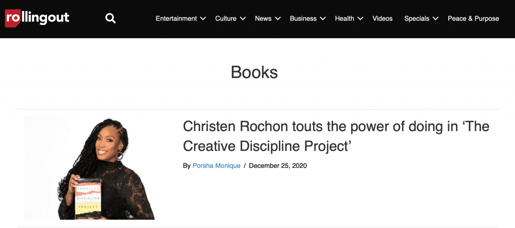Screen dimensions: 515x228
Task: Select the Culture menu label
Action: click(x=226, y=19)
